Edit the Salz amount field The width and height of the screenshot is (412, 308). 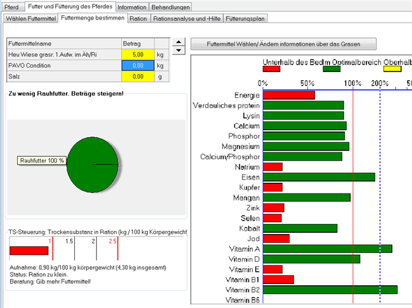[138, 77]
